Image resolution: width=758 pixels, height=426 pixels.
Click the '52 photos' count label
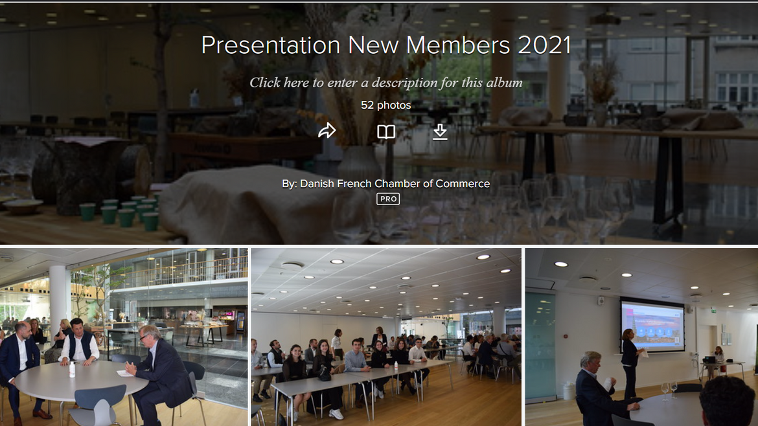(x=385, y=106)
